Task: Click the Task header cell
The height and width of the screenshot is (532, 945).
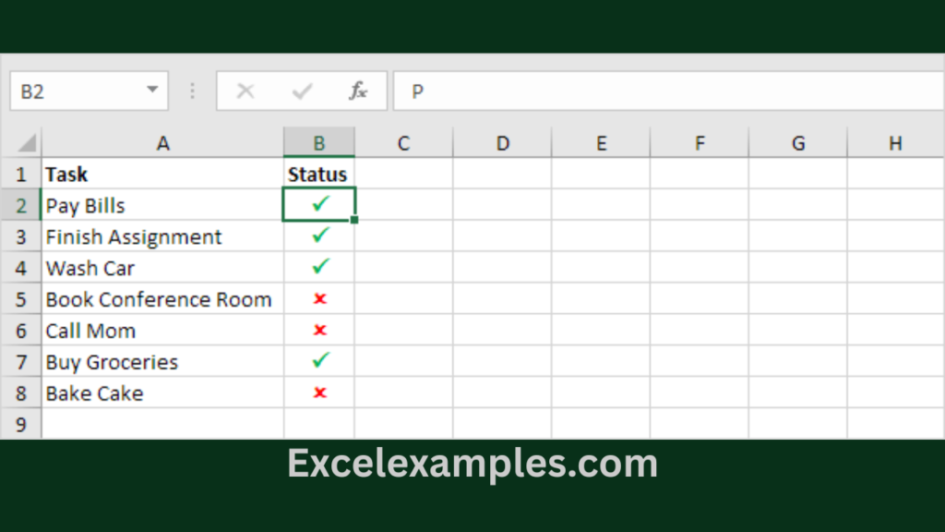Action: (162, 174)
